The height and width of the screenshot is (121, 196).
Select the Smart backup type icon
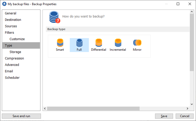pyautogui.click(x=60, y=43)
